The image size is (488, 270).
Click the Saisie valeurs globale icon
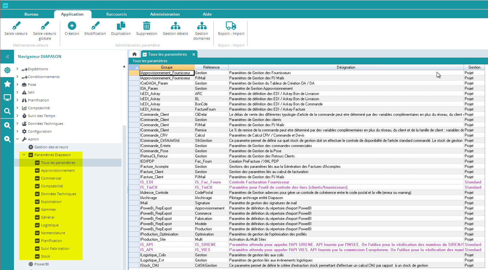tap(45, 26)
